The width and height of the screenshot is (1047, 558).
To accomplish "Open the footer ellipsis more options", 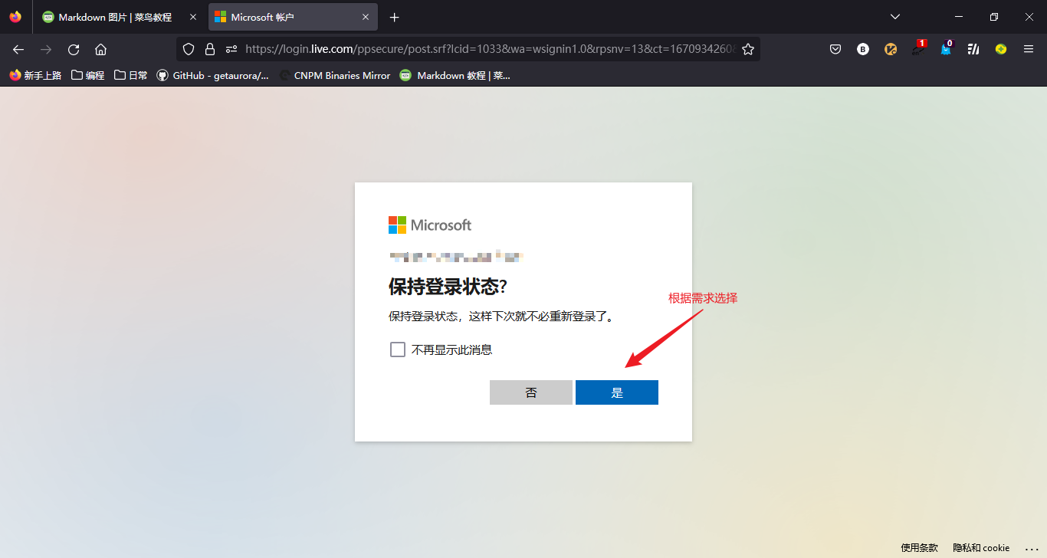I will click(1031, 549).
